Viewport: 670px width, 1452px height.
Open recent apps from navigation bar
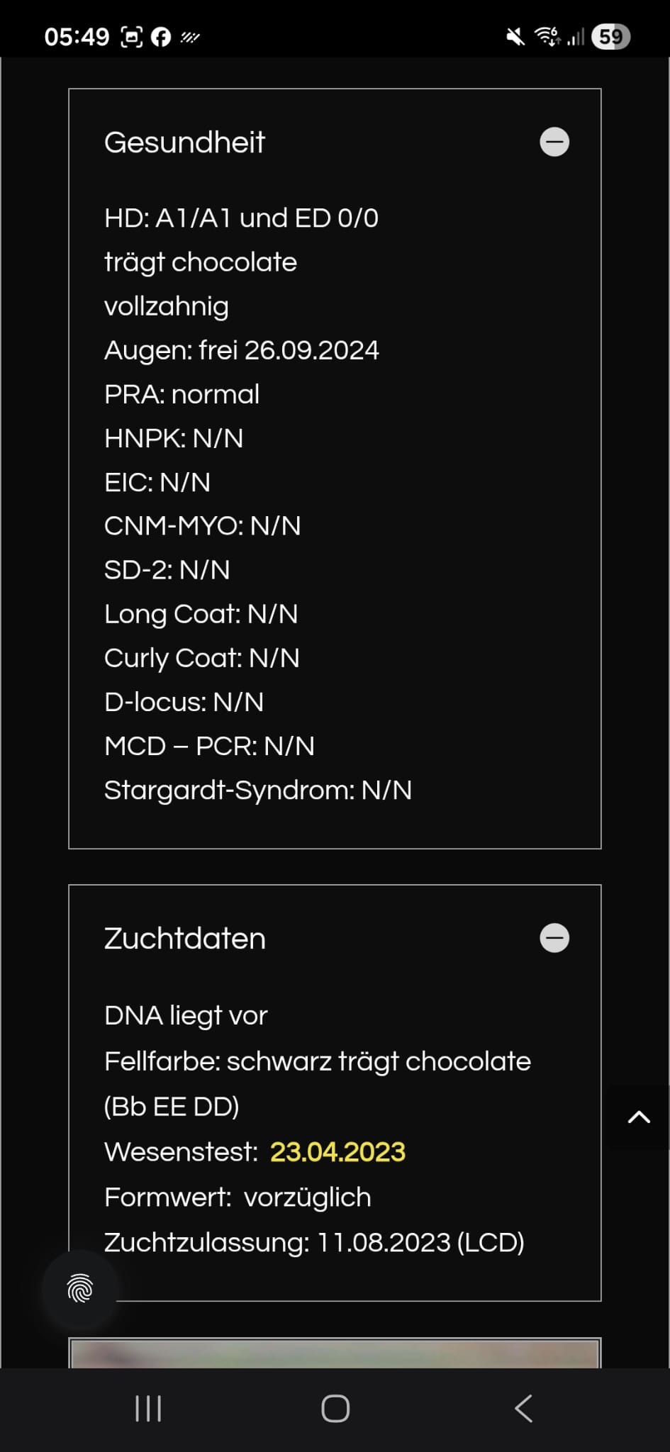(x=148, y=1409)
